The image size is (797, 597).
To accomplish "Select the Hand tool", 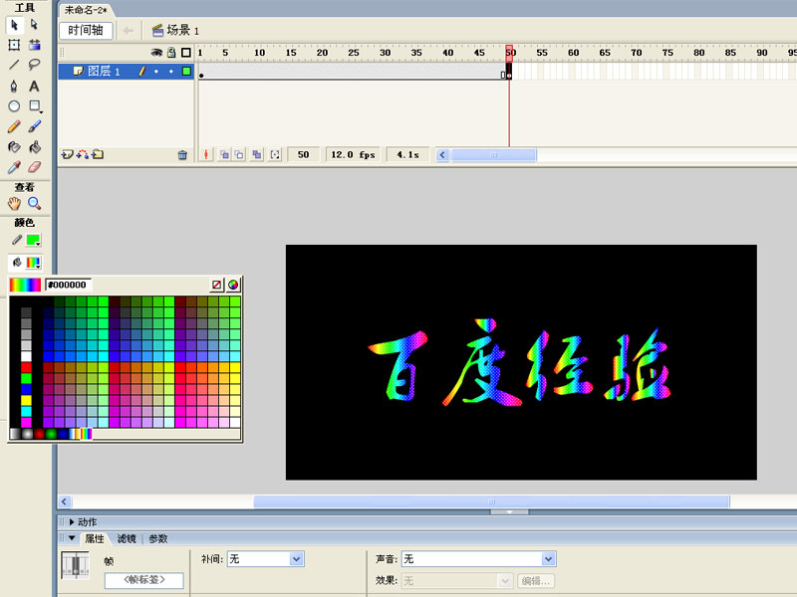I will 14,204.
